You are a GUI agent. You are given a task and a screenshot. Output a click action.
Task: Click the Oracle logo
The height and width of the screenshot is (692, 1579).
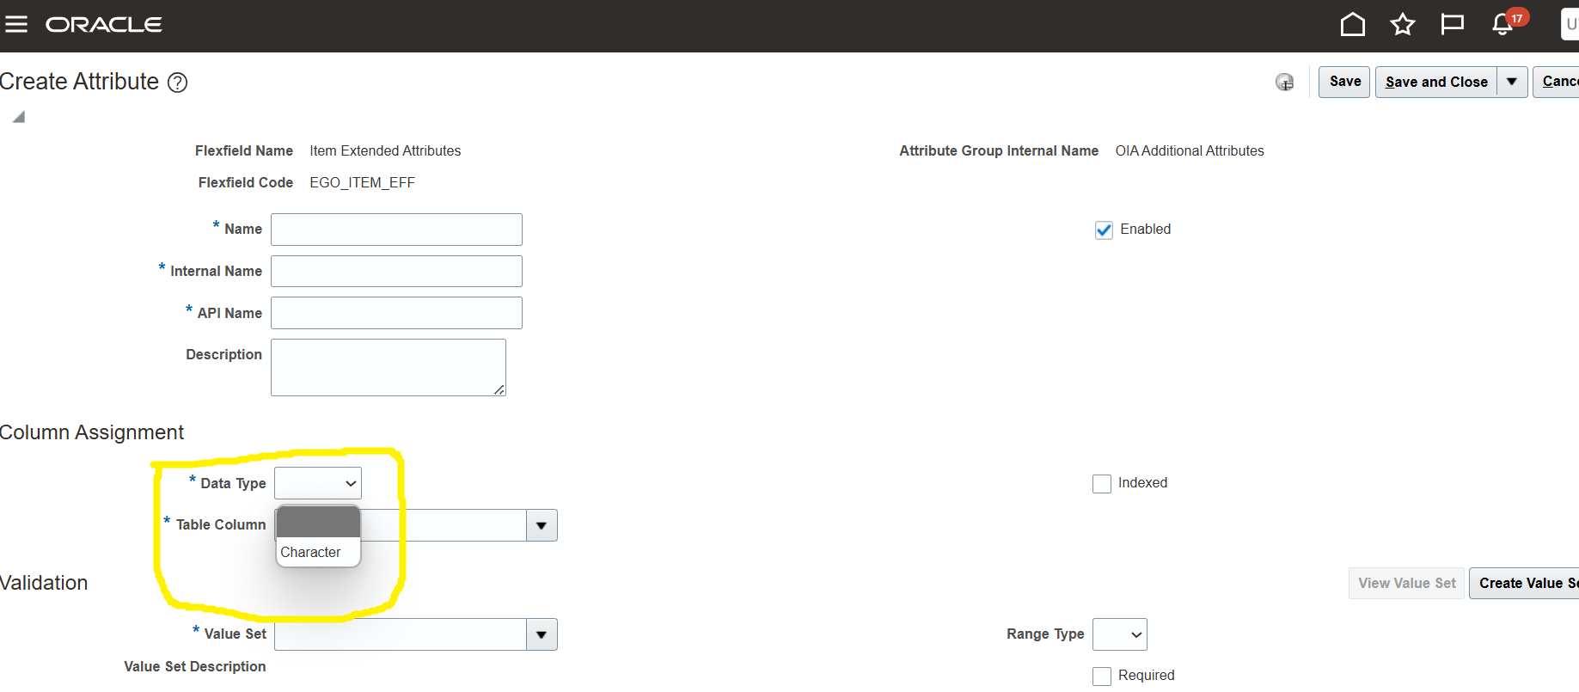click(104, 25)
